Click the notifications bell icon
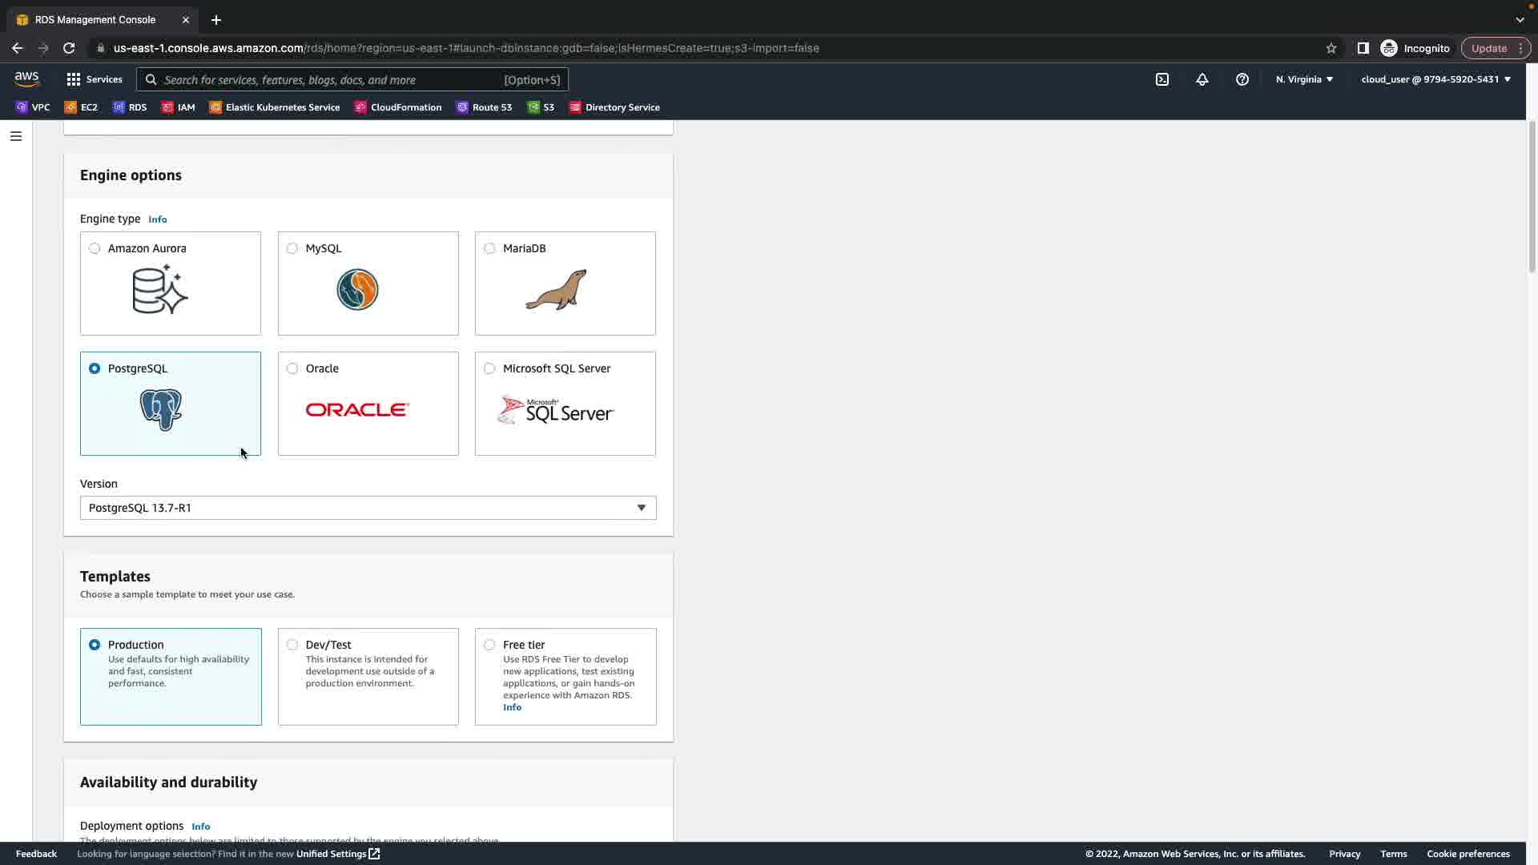Image resolution: width=1538 pixels, height=865 pixels. [1202, 79]
